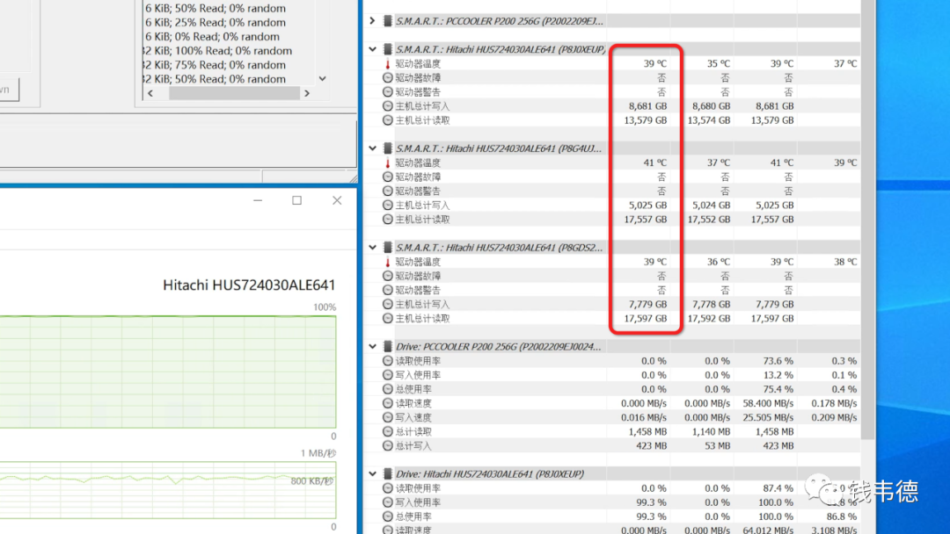Select '32 KiB; 50% Read; 0% random' list entry
Image resolution: width=950 pixels, height=534 pixels.
point(215,79)
